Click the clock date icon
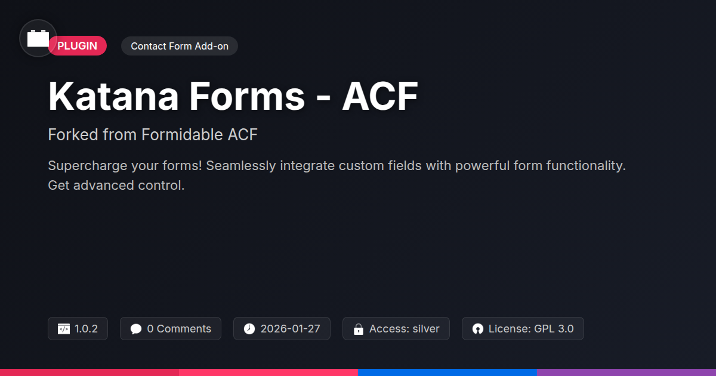716x376 pixels. point(249,329)
